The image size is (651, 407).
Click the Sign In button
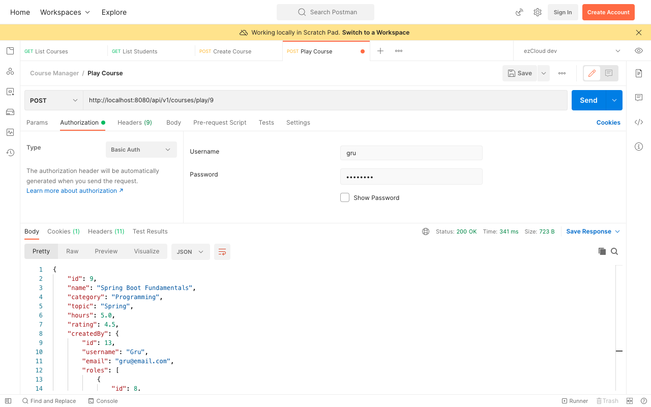point(563,12)
